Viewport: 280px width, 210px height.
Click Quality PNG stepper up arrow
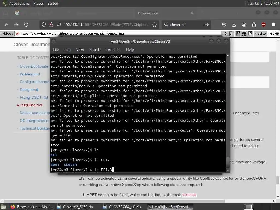point(277,32)
